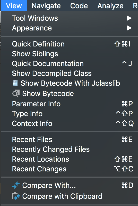The height and width of the screenshot is (206, 138).
Task: Expand the Appearance submenu arrow
Action: coord(129,28)
